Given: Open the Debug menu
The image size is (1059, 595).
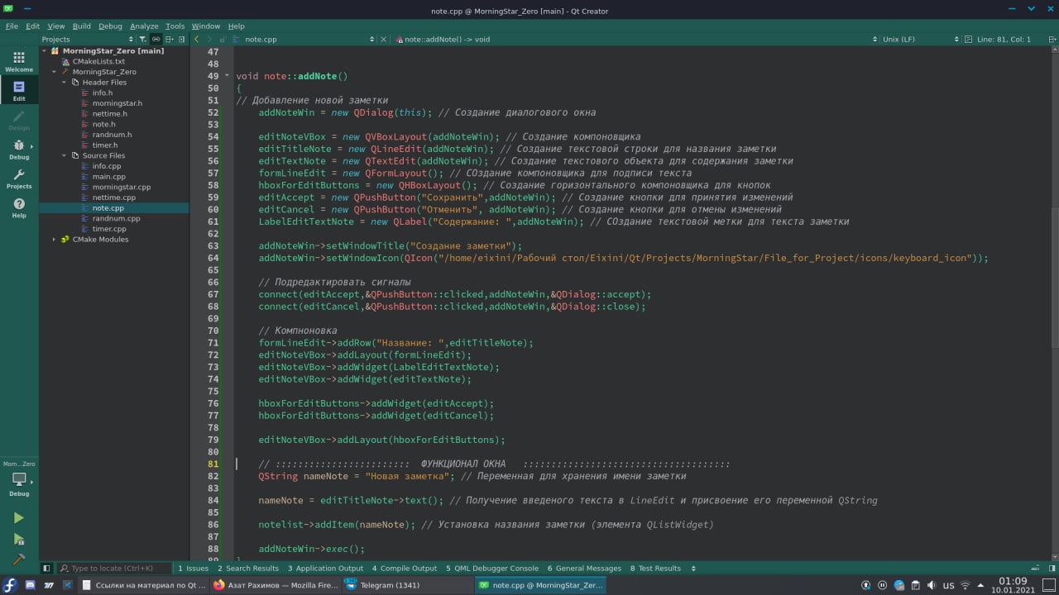Looking at the screenshot, I should coord(110,26).
